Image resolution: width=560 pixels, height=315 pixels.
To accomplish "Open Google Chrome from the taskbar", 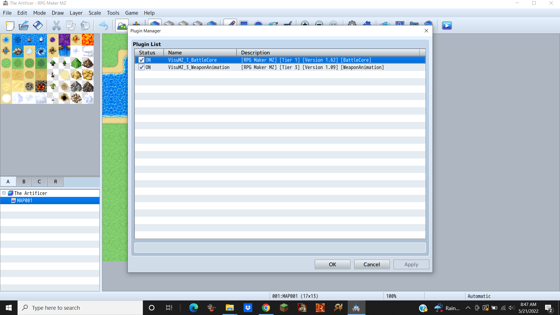I will click(x=266, y=308).
